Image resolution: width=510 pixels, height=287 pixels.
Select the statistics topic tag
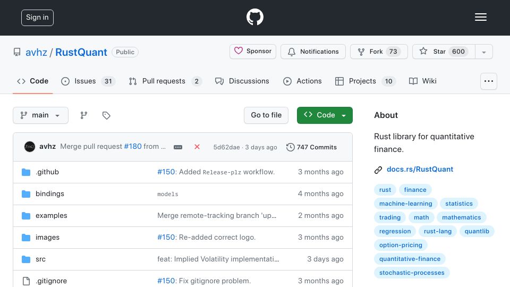click(459, 204)
